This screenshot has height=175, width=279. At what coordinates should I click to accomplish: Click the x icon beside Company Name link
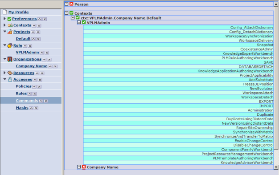55,66
